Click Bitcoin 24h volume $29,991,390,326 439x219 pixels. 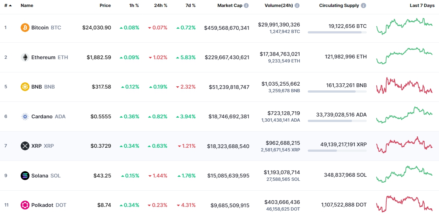279,25
